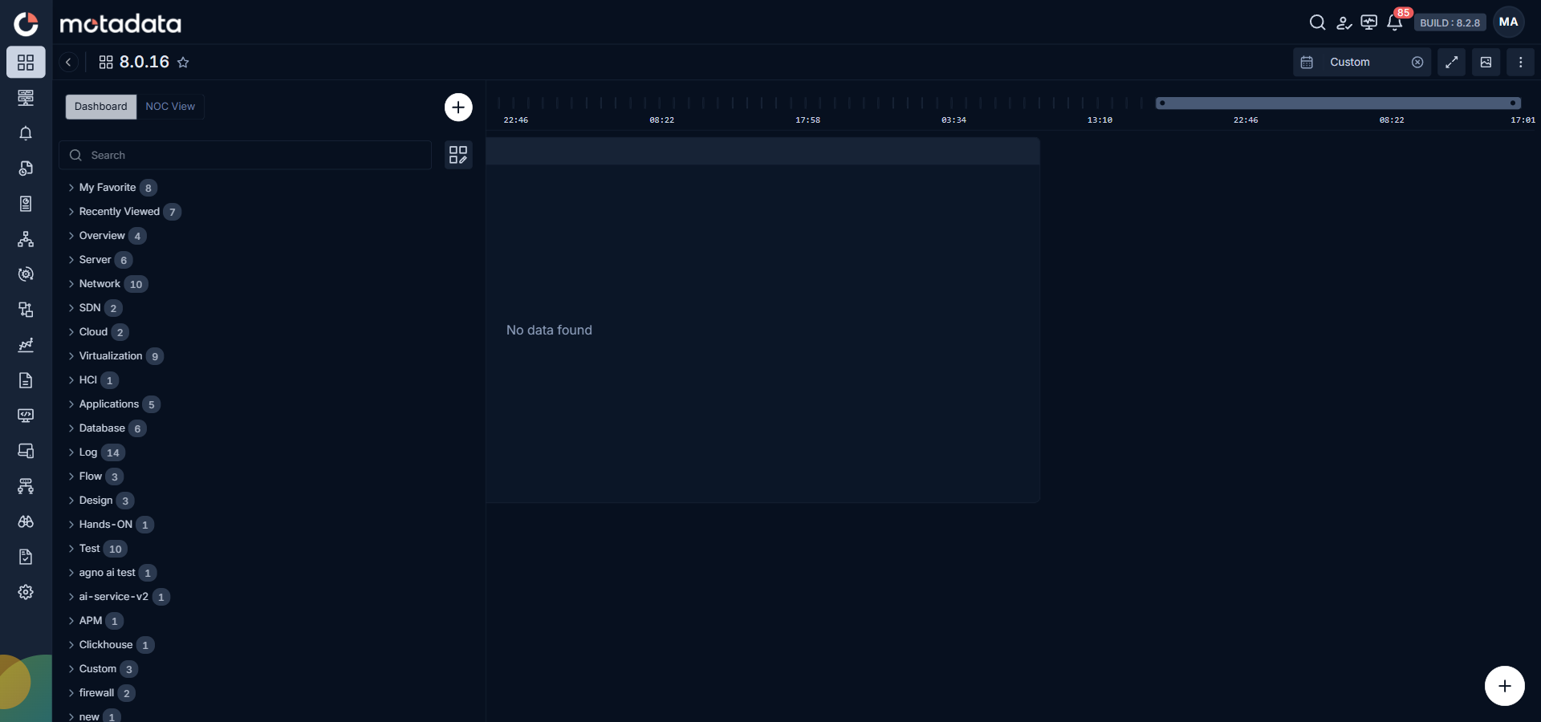Open the three-dot more options menu
1541x722 pixels.
coord(1521,62)
